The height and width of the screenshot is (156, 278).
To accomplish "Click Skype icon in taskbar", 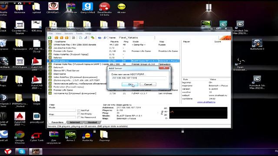I will point(22,151).
